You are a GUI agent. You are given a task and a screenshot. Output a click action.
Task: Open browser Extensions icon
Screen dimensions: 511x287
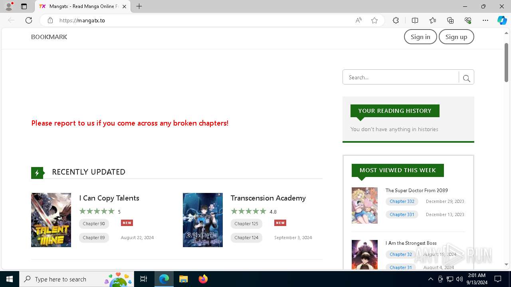coord(396,20)
